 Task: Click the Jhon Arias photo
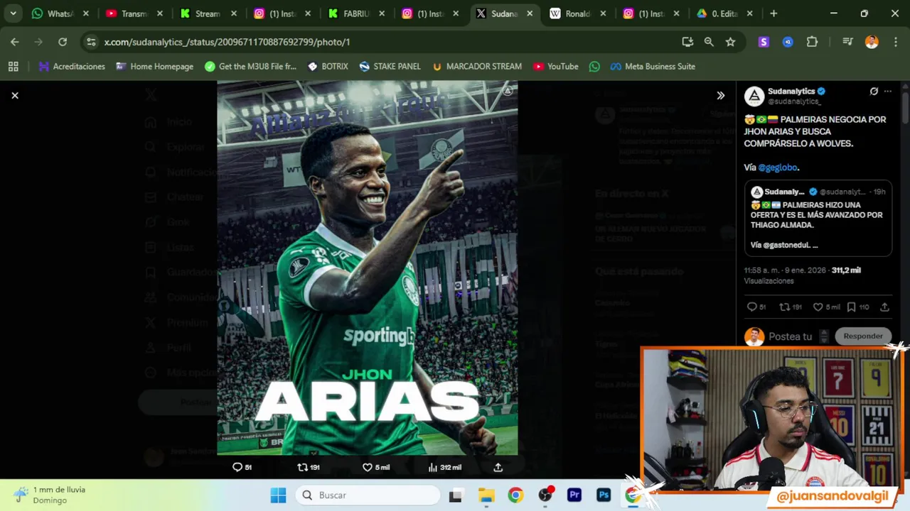368,268
